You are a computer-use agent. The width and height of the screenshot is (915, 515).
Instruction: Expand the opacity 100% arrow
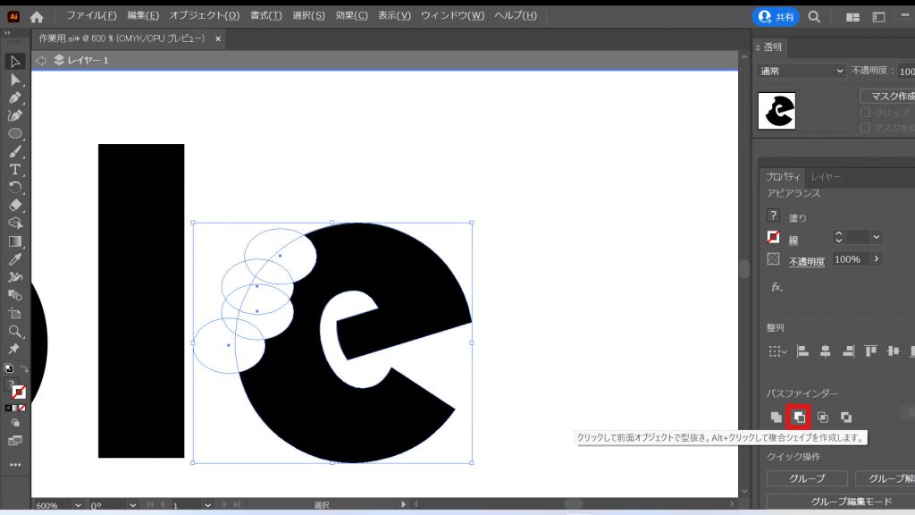pos(876,258)
